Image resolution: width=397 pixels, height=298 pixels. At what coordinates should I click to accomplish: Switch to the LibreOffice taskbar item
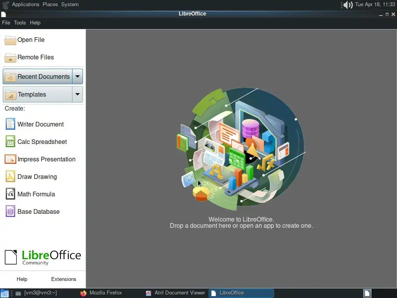(241, 293)
